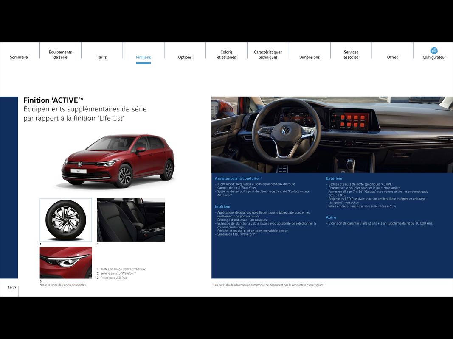Click caption '3 Projecteurs LED Plus'
This screenshot has height=339, width=453.
(112, 278)
